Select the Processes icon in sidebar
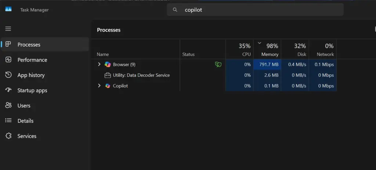 [8, 44]
